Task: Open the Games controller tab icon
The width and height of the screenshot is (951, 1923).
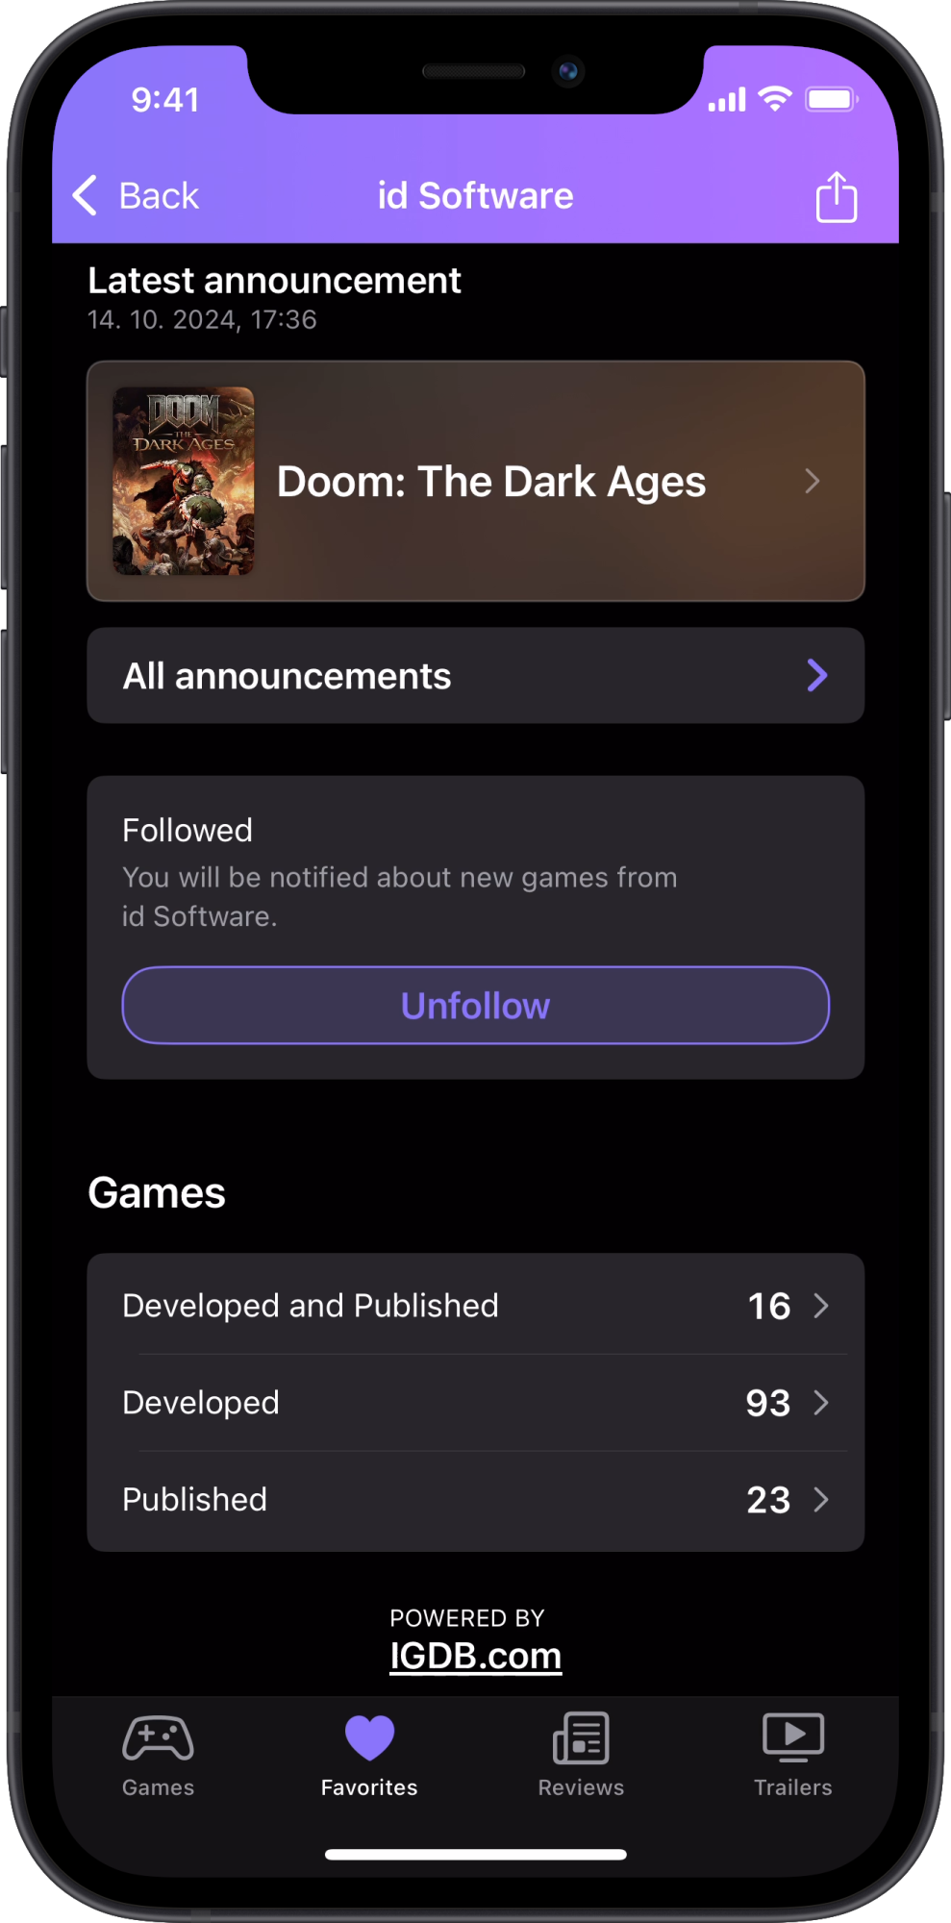Action: pos(158,1738)
